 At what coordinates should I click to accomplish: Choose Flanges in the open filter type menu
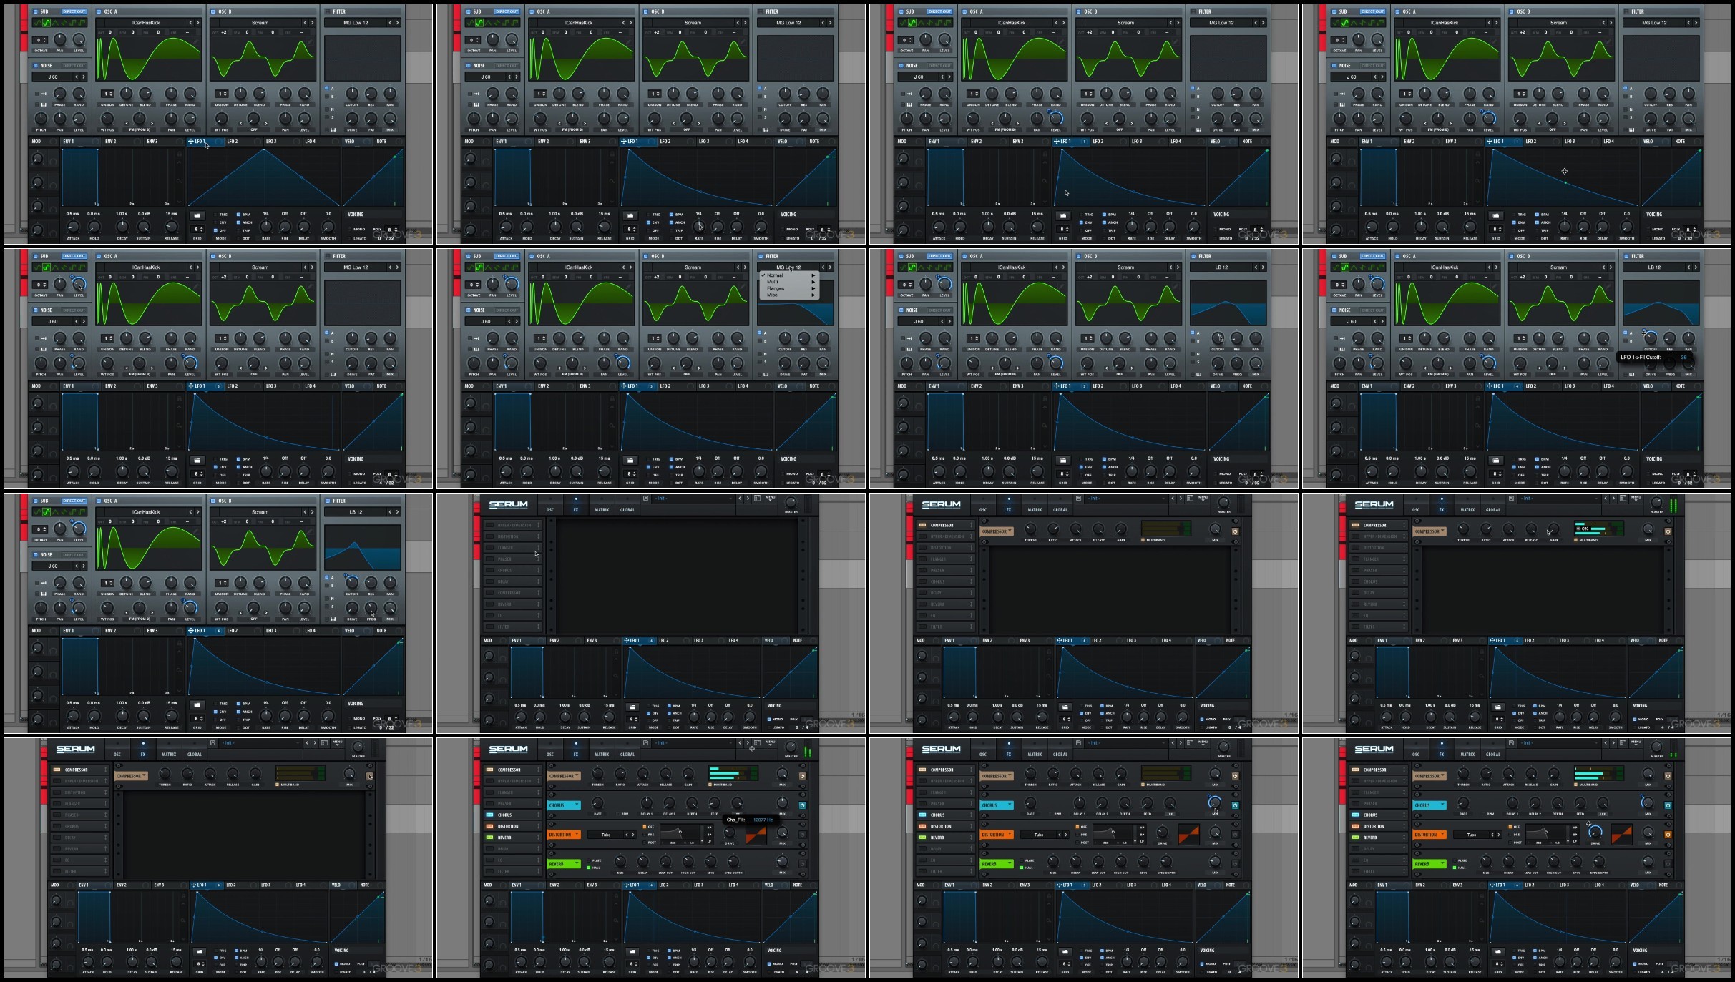[789, 288]
